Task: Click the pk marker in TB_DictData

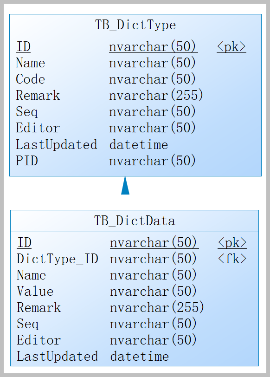Action: coord(232,243)
